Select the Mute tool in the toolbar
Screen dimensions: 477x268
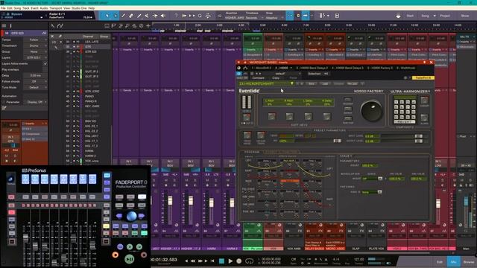pyautogui.click(x=147, y=16)
